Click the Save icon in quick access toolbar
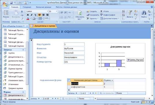155x105 pixels. [x=11, y=3]
